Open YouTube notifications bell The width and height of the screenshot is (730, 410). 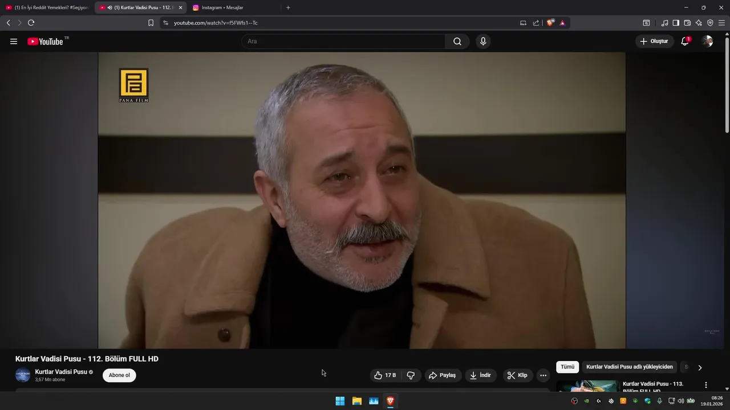pos(685,42)
